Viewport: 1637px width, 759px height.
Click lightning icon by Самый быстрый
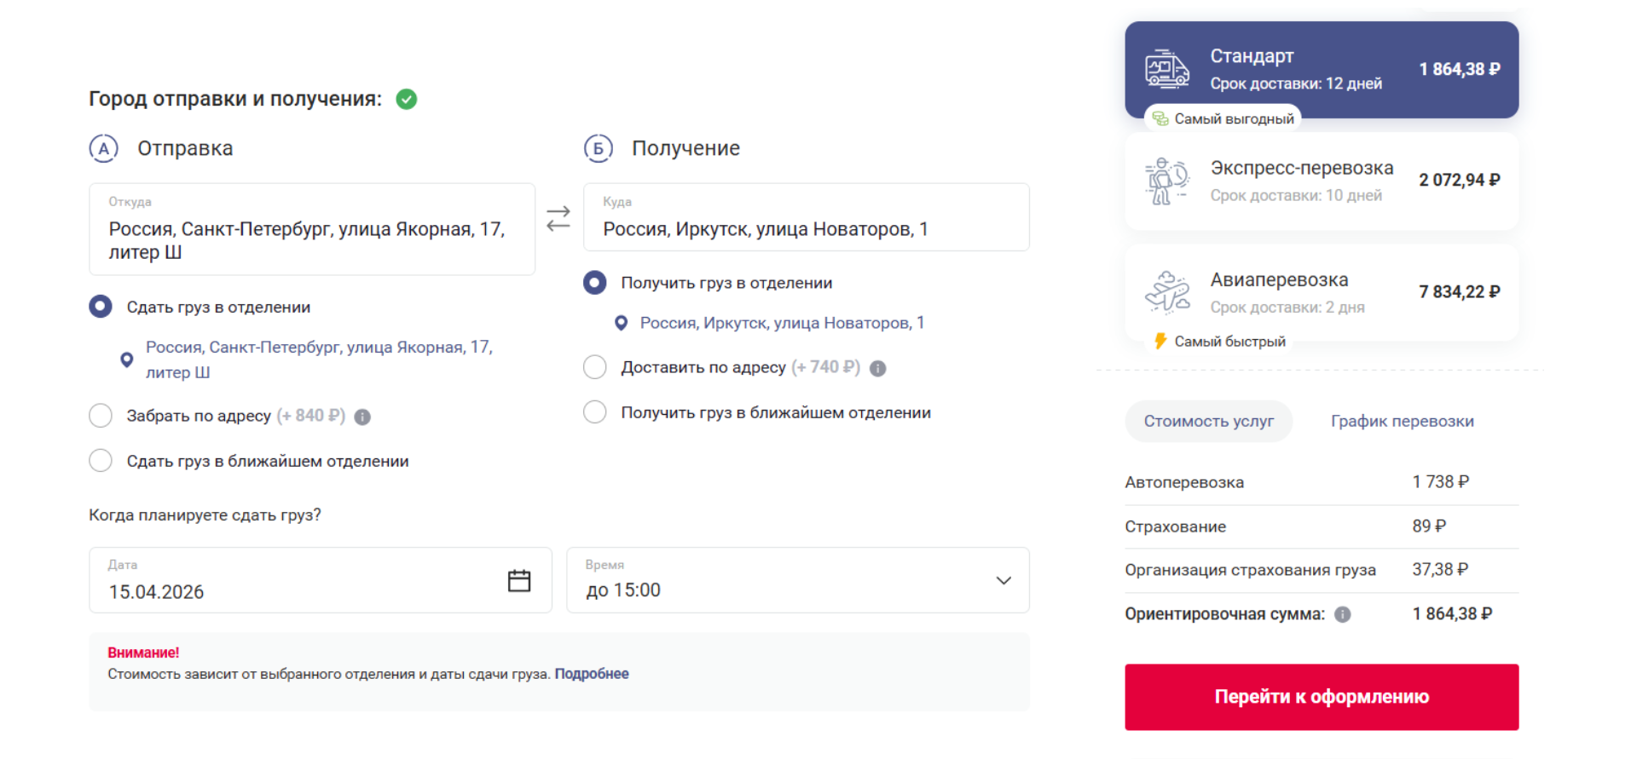(1160, 342)
